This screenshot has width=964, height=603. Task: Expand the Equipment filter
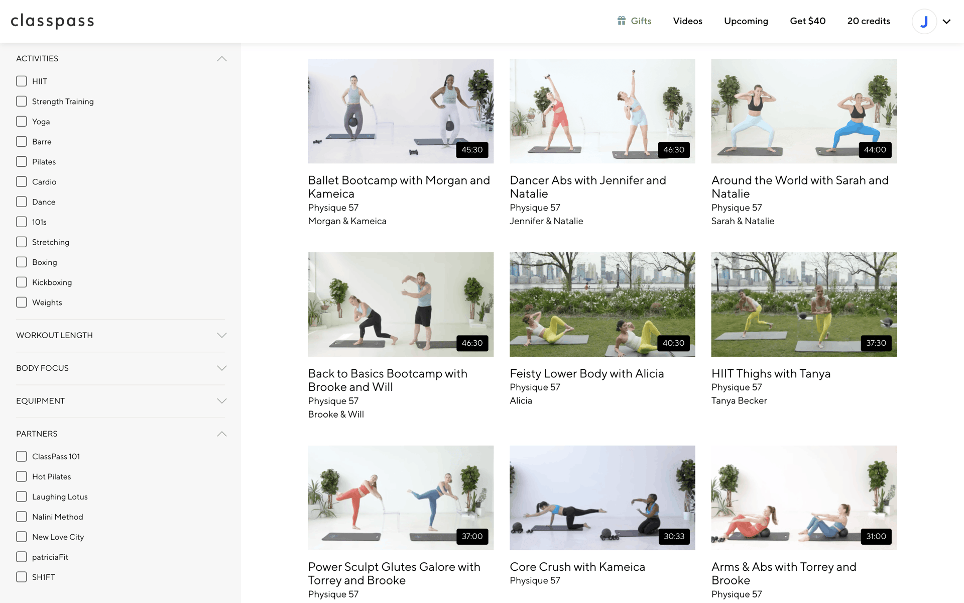(x=222, y=401)
